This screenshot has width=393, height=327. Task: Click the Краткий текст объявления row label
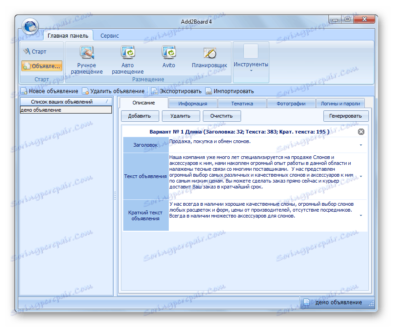[146, 215]
